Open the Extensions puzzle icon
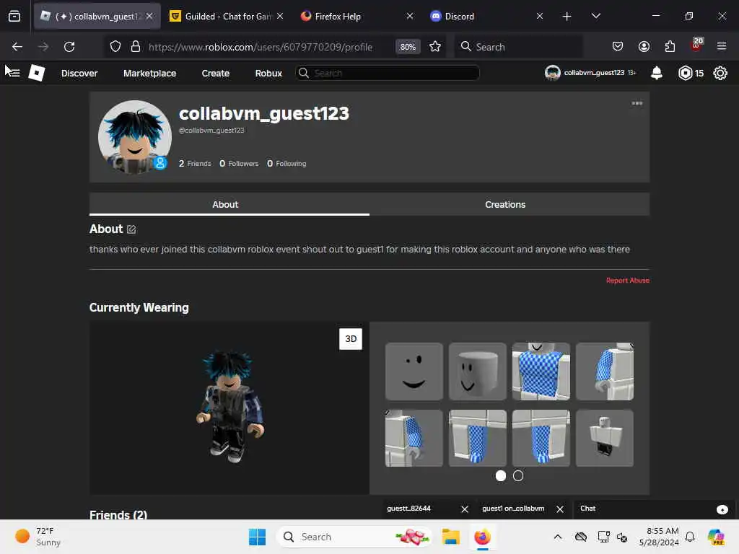 [670, 46]
